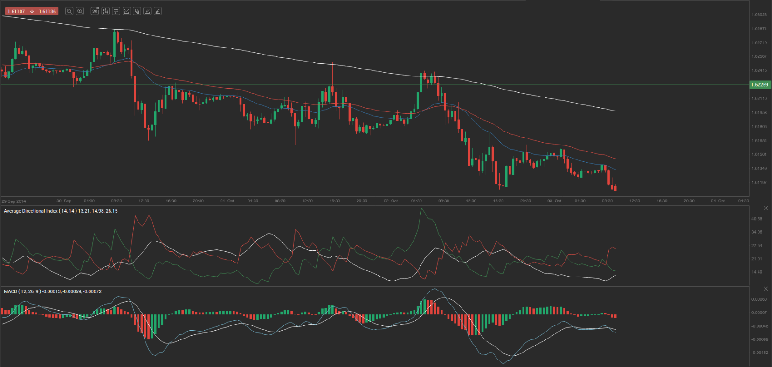Viewport: 772px width, 367px height.
Task: Click the copy chart duplicate icon
Action: 137,11
